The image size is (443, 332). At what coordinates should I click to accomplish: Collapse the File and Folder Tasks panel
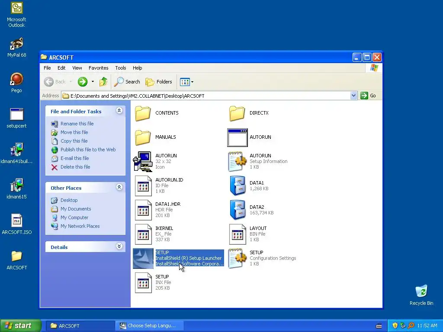coord(119,111)
